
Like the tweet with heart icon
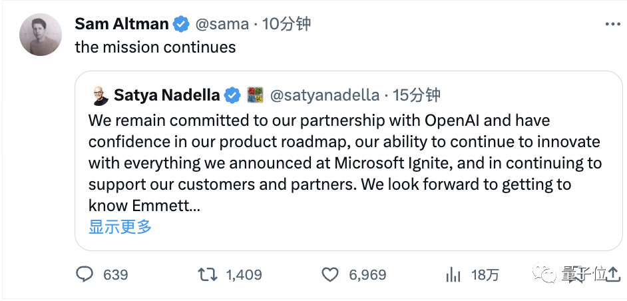(330, 274)
